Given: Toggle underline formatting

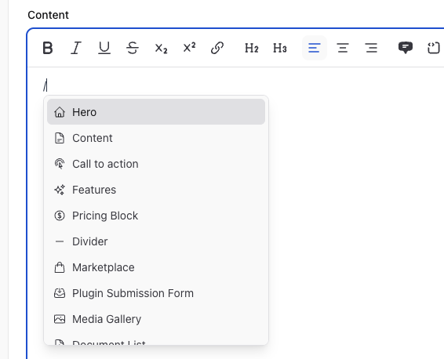Looking at the screenshot, I should [104, 48].
